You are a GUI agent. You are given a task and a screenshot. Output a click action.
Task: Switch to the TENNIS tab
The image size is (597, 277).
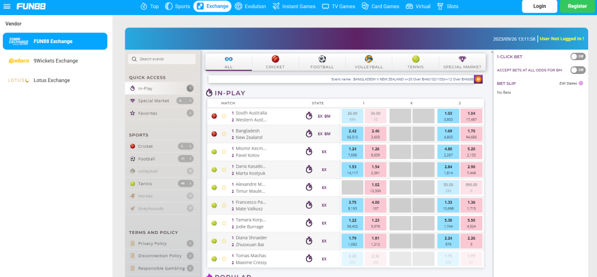(415, 62)
